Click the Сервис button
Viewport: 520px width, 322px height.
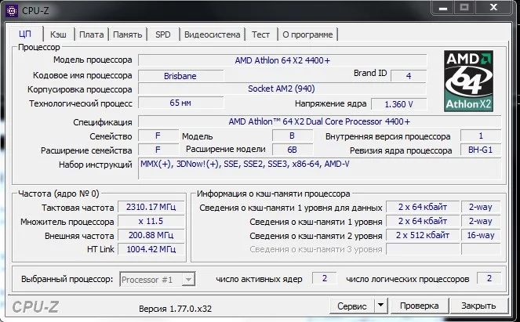(351, 306)
